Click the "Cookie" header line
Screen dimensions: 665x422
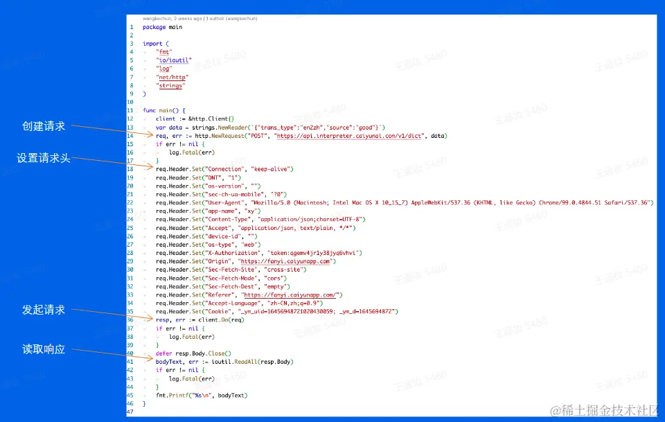coord(277,311)
